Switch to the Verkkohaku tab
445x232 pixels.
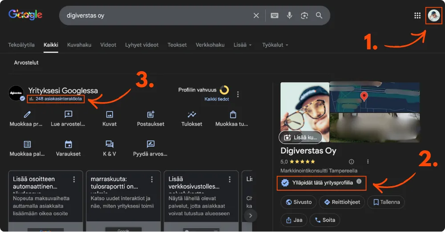click(210, 45)
